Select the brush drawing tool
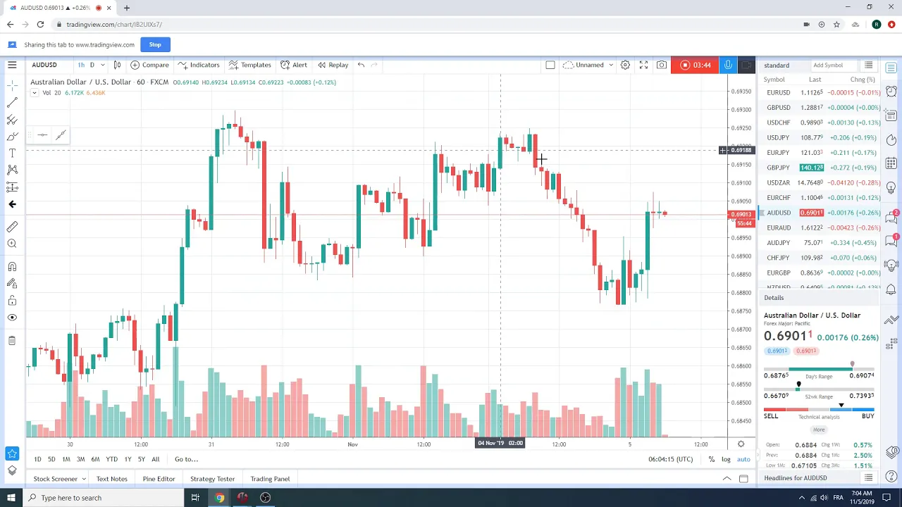Viewport: 902px width, 507px height. 12,137
